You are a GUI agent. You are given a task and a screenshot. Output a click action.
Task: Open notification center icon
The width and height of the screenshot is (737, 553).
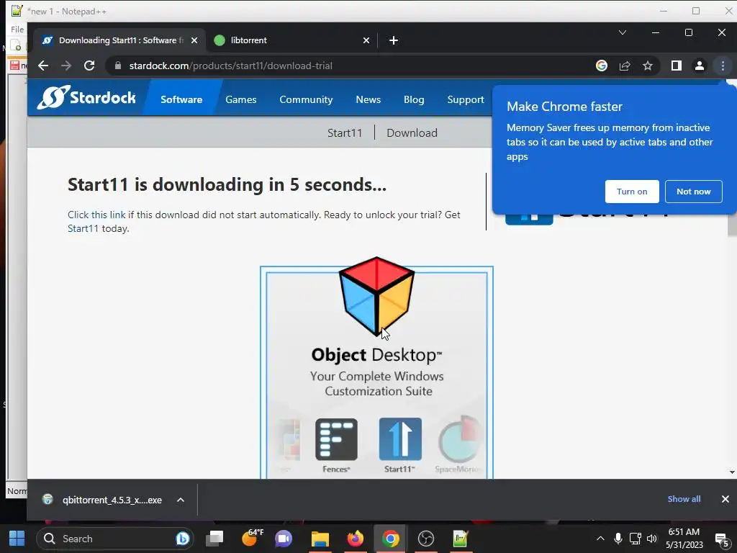pos(722,539)
